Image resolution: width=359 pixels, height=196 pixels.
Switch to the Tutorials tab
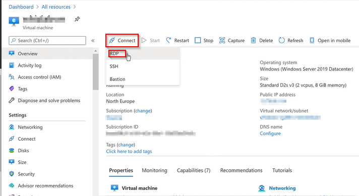(282, 170)
